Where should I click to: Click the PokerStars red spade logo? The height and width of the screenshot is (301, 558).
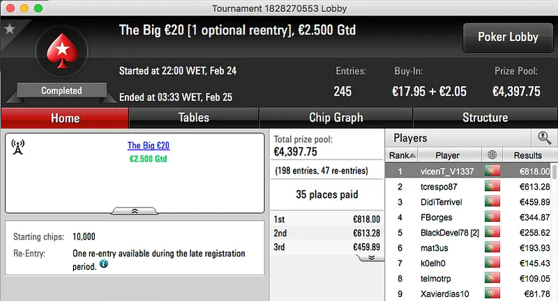point(61,54)
